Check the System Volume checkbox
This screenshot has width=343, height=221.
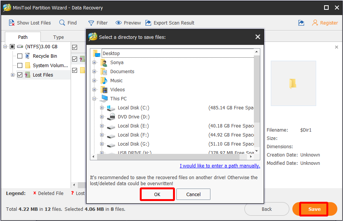click(20, 66)
